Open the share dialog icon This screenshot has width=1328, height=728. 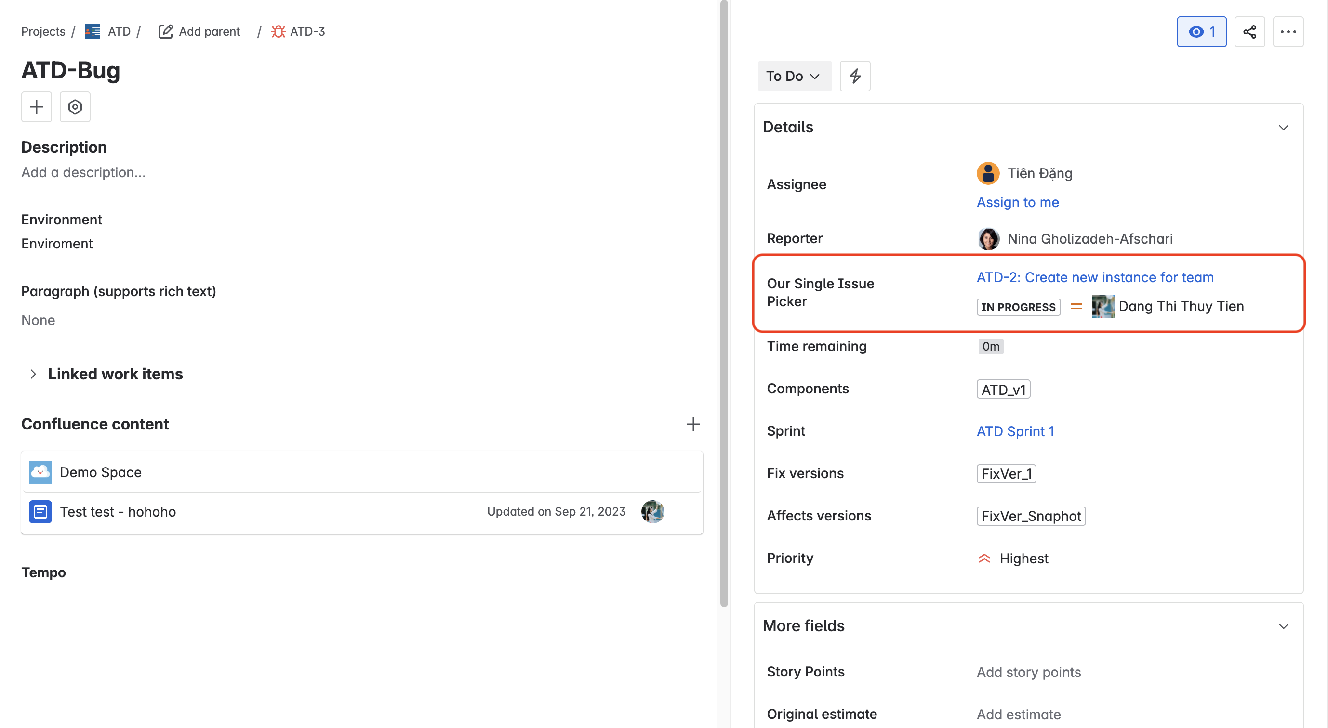coord(1250,31)
